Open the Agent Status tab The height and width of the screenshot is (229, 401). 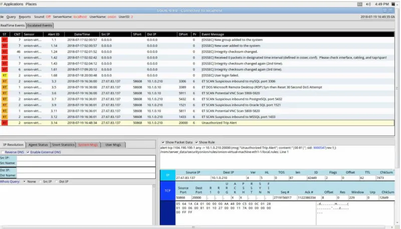point(38,145)
